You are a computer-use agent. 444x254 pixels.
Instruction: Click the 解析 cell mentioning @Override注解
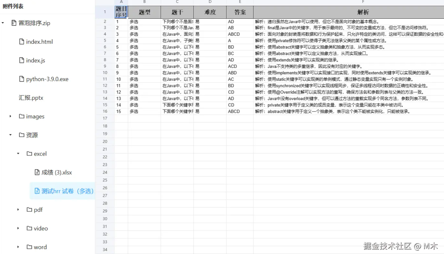point(349,92)
